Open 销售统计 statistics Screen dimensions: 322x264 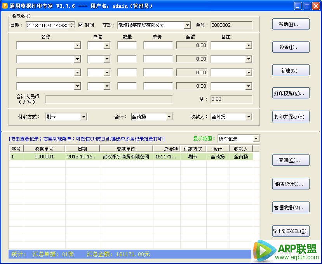[x=290, y=184]
